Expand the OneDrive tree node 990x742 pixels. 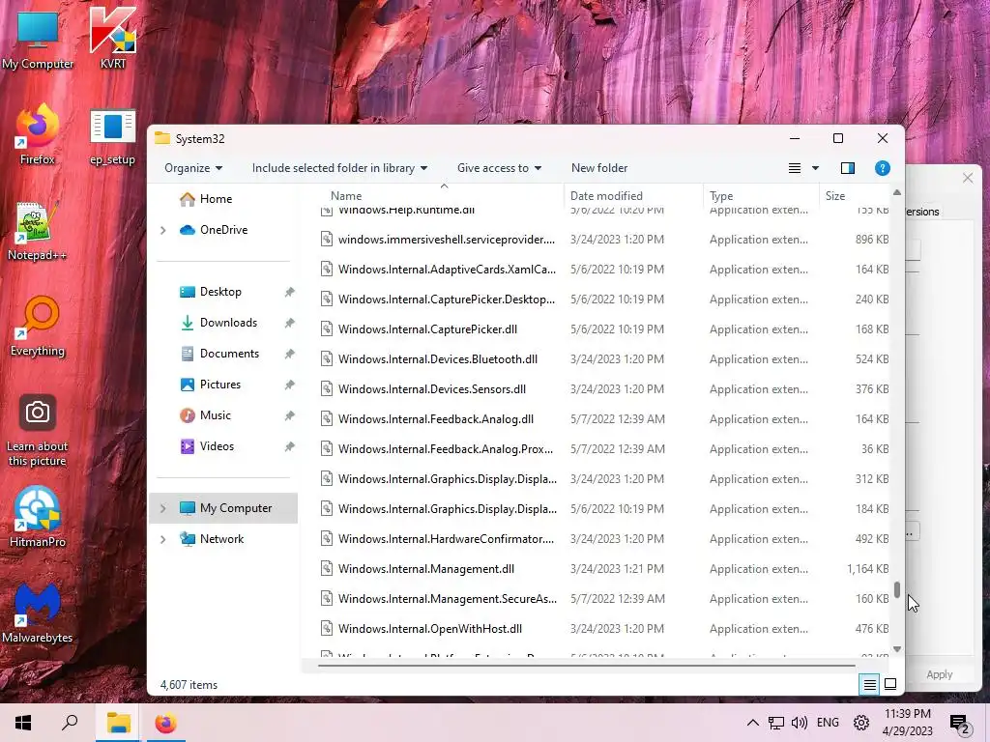(x=162, y=230)
